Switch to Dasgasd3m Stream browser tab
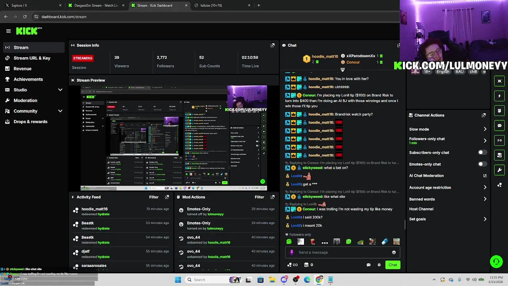Viewport: 508px width, 286px height. (96, 6)
